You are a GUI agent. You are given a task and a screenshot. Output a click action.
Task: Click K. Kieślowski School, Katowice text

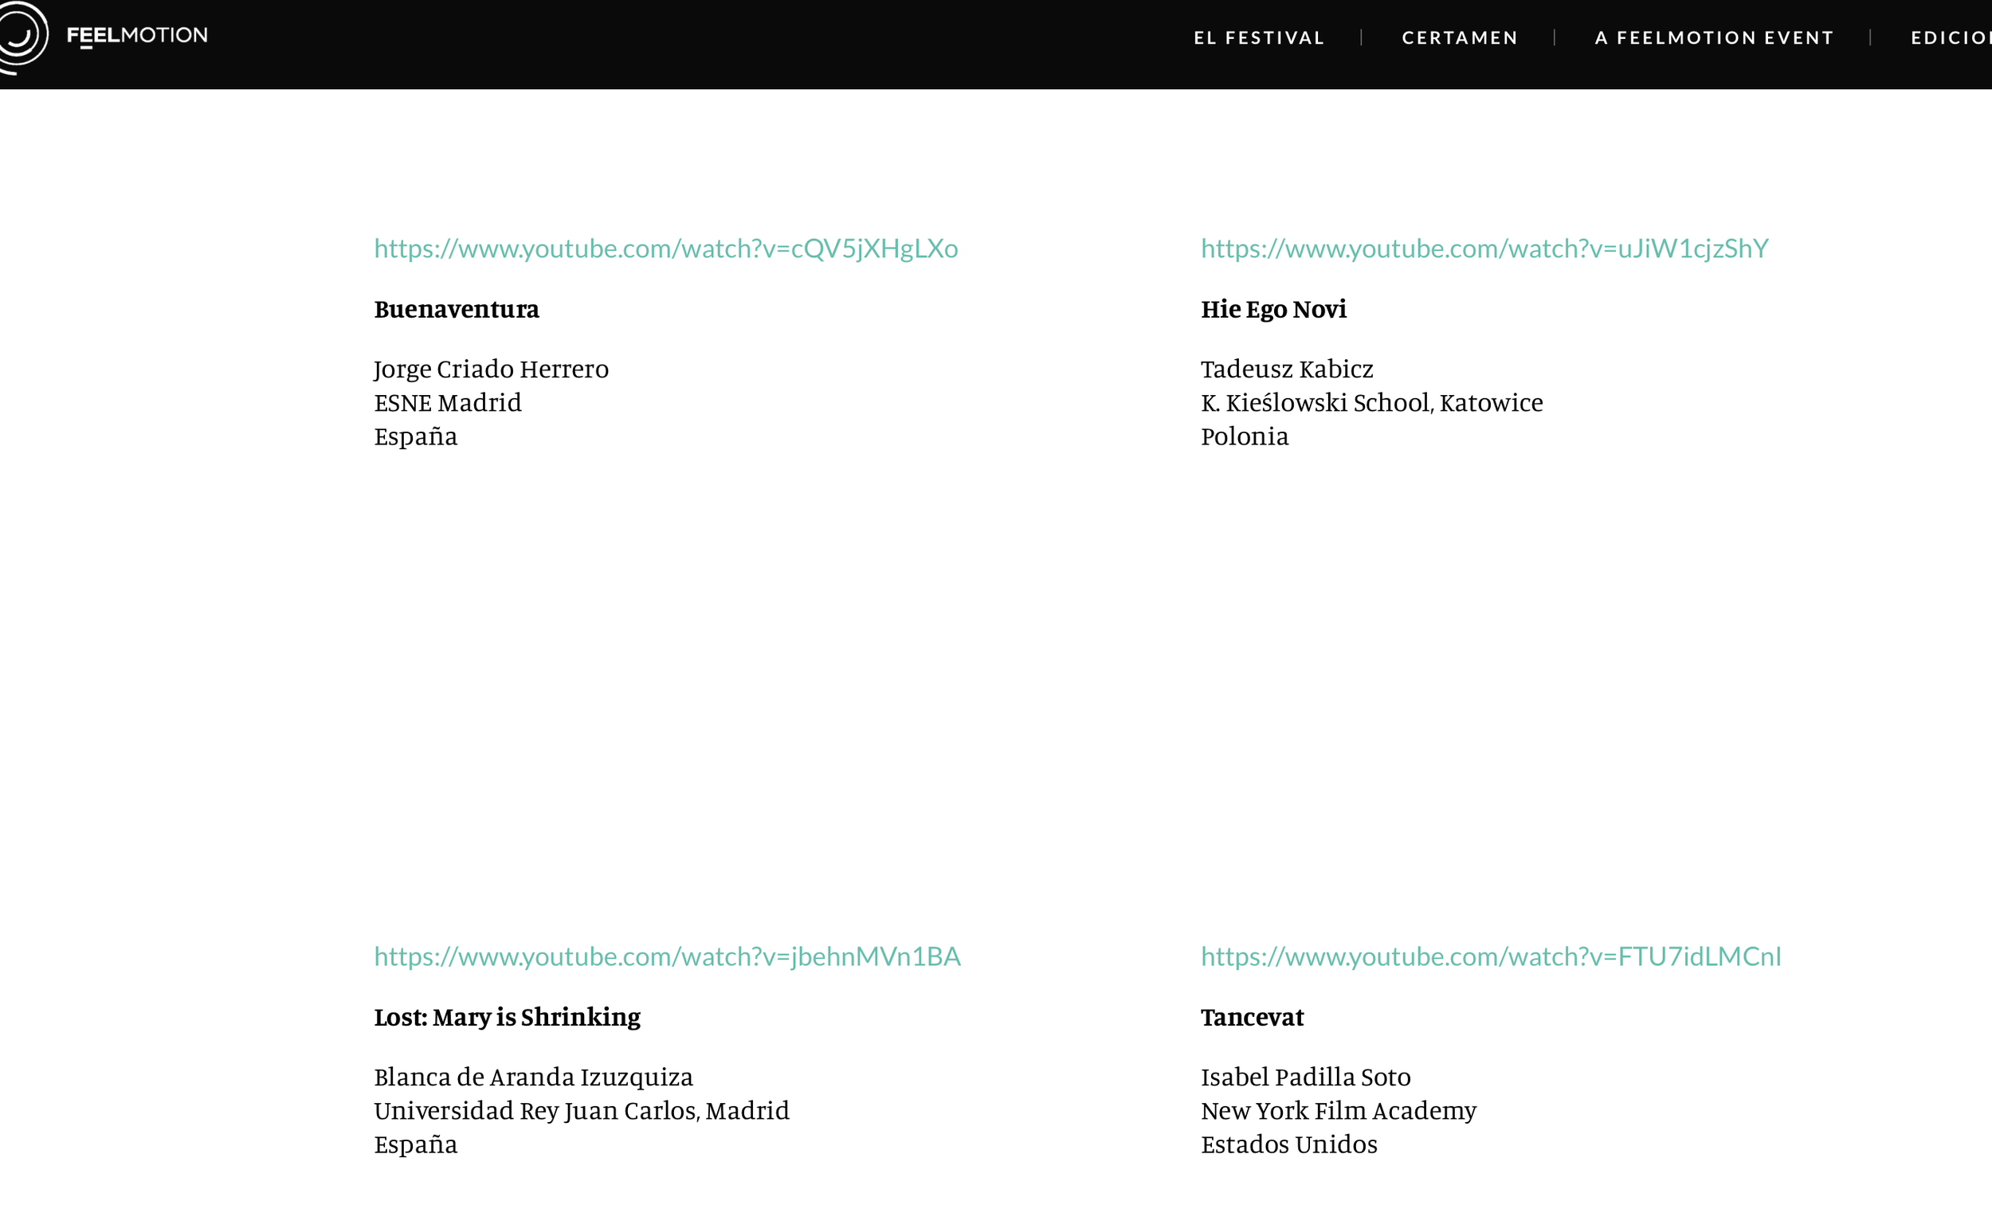(x=1371, y=402)
